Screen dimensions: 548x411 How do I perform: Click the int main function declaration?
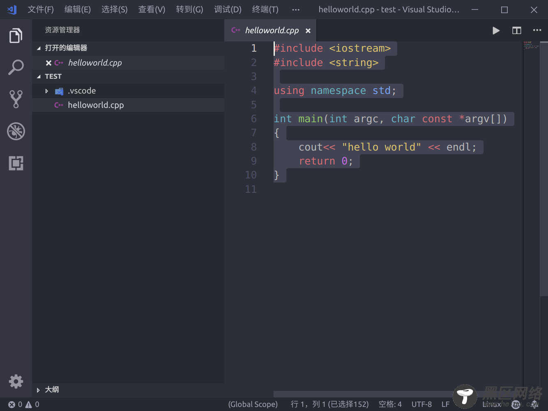(x=391, y=119)
